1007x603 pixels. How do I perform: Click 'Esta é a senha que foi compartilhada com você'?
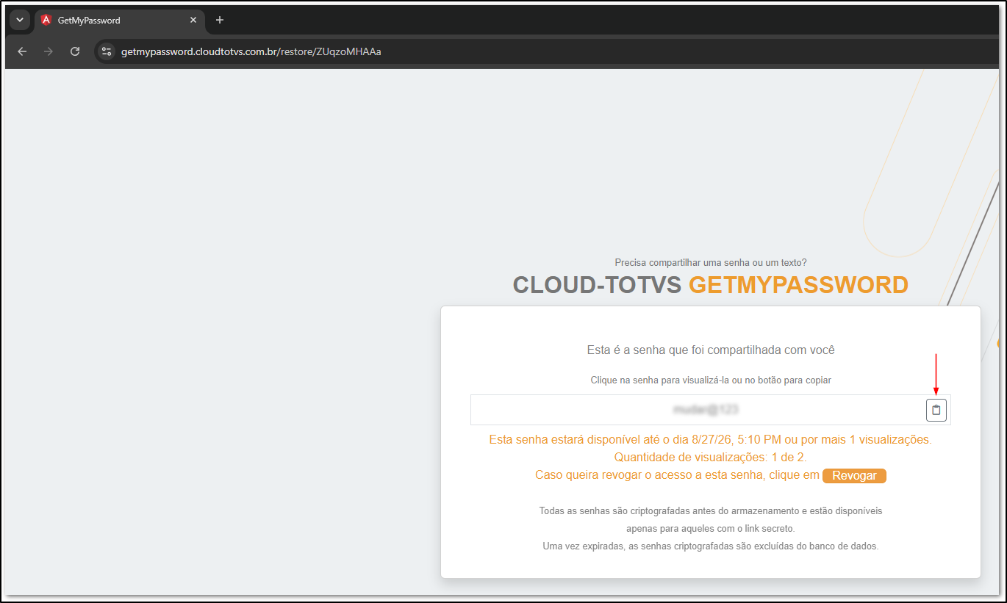click(711, 350)
